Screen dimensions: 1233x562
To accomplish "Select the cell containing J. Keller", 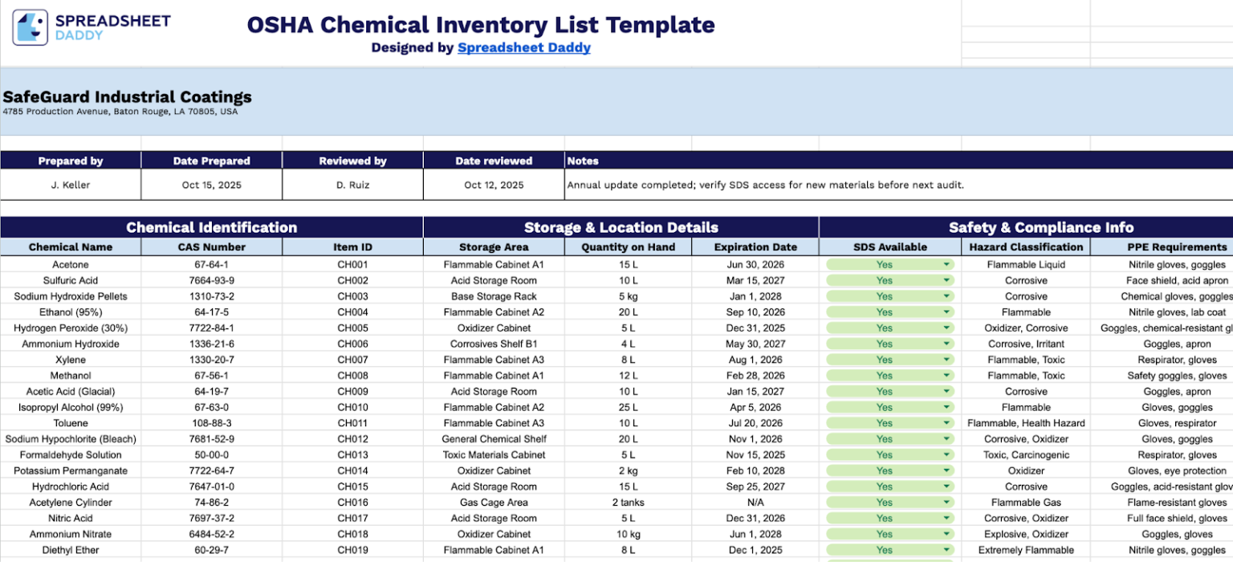I will pos(70,185).
